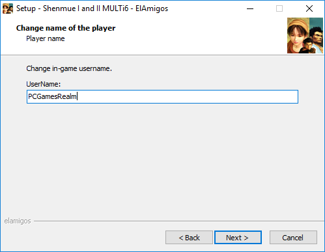This screenshot has width=325, height=252.
Task: Click the girl with headscarf in artwork
Action: tap(298, 35)
